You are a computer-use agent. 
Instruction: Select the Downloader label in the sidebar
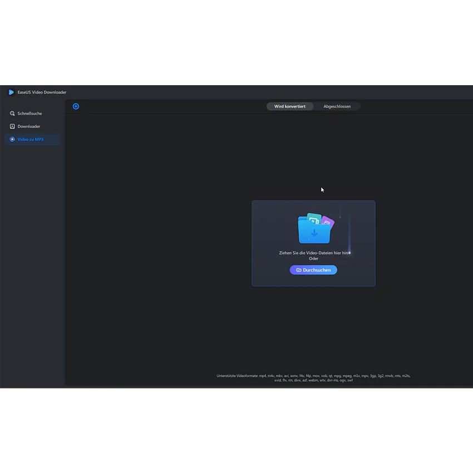click(28, 126)
